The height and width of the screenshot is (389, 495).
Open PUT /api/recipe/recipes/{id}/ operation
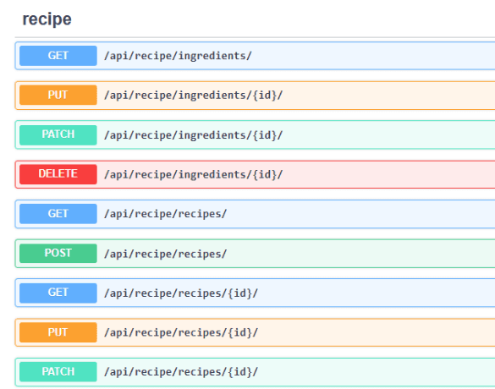click(255, 332)
